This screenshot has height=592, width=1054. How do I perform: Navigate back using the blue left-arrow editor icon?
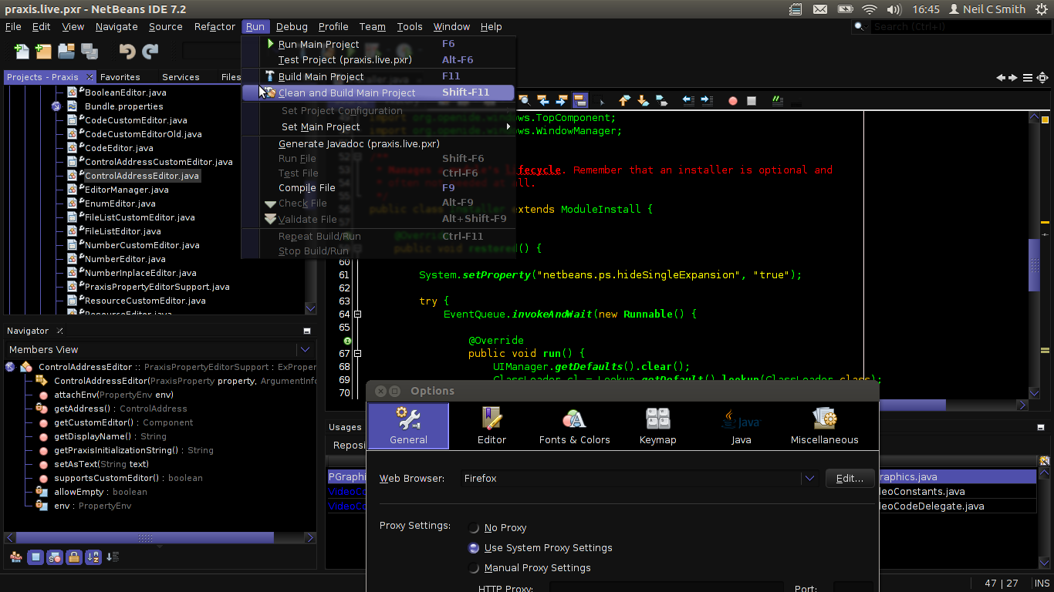544,100
